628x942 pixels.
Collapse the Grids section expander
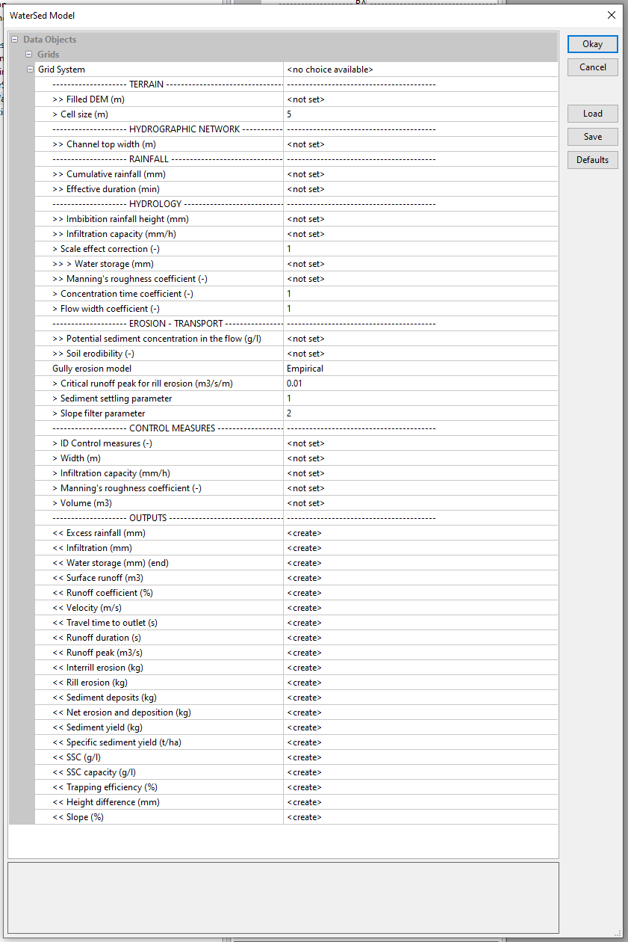click(x=29, y=55)
